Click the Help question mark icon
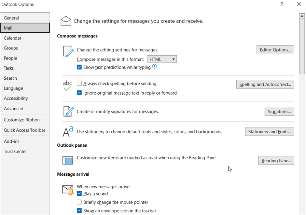Screen dimensions: 306x215 [282, 5]
